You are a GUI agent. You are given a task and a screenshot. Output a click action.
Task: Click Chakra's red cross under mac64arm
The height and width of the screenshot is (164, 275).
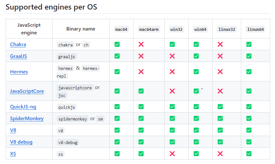[x=141, y=44]
